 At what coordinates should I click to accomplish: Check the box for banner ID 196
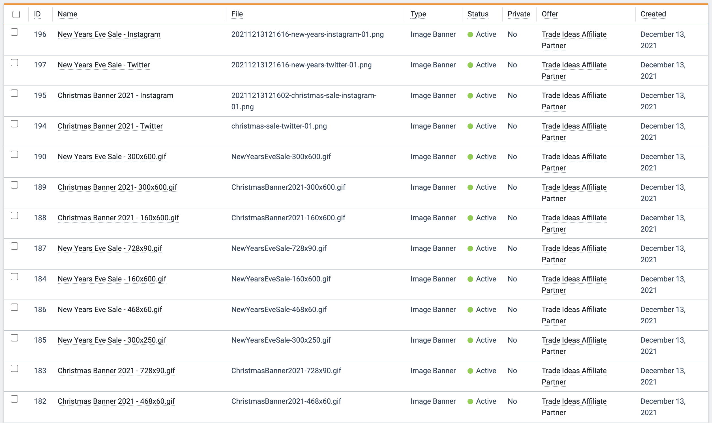click(14, 32)
